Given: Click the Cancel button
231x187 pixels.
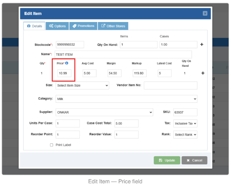Looking at the screenshot, I should pos(194,160).
